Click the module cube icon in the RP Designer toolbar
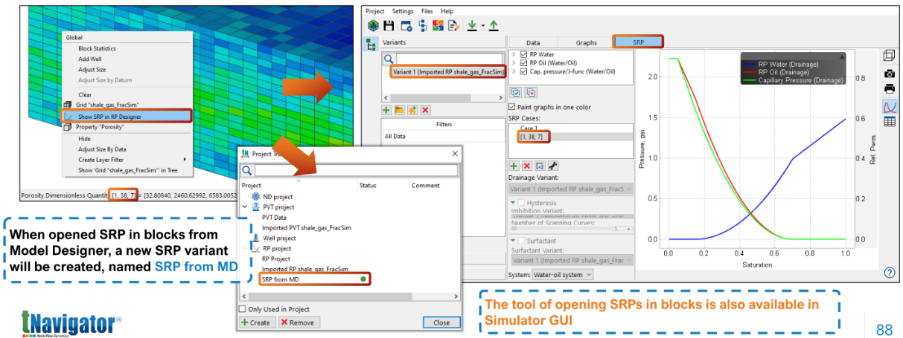Screen dimensions: 903x338 click(x=373, y=26)
